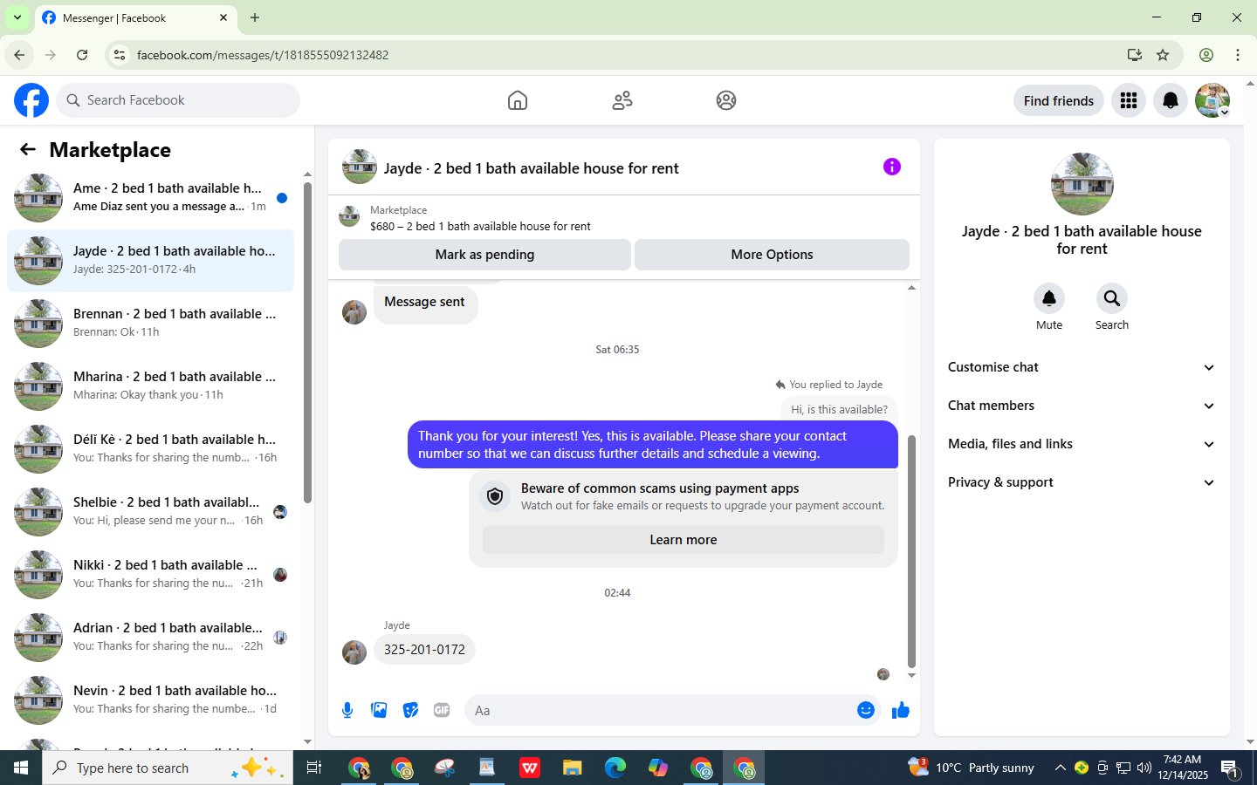Record a voice clip with the microphone icon
This screenshot has width=1257, height=785.
point(347,710)
